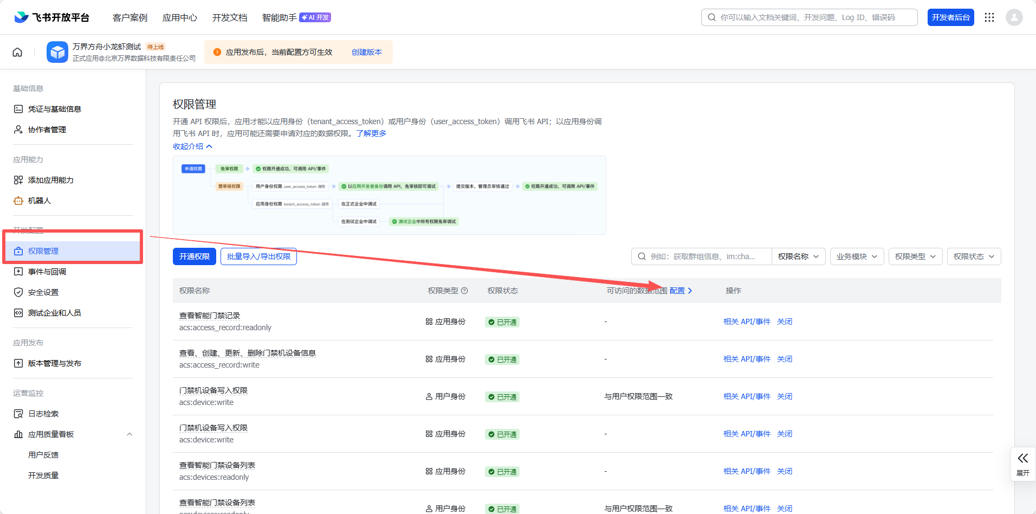Image resolution: width=1036 pixels, height=514 pixels.
Task: Click the Feishu Open Platform logo
Action: (x=52, y=17)
